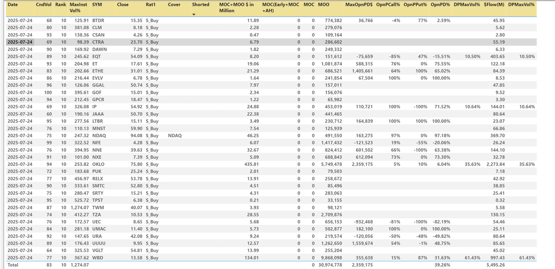The width and height of the screenshot is (555, 269).
Task: Select the MNST symbol cell
Action: tap(99, 128)
